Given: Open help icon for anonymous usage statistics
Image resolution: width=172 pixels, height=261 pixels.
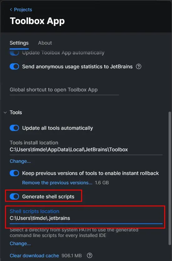Looking at the screenshot, I should pos(139,67).
